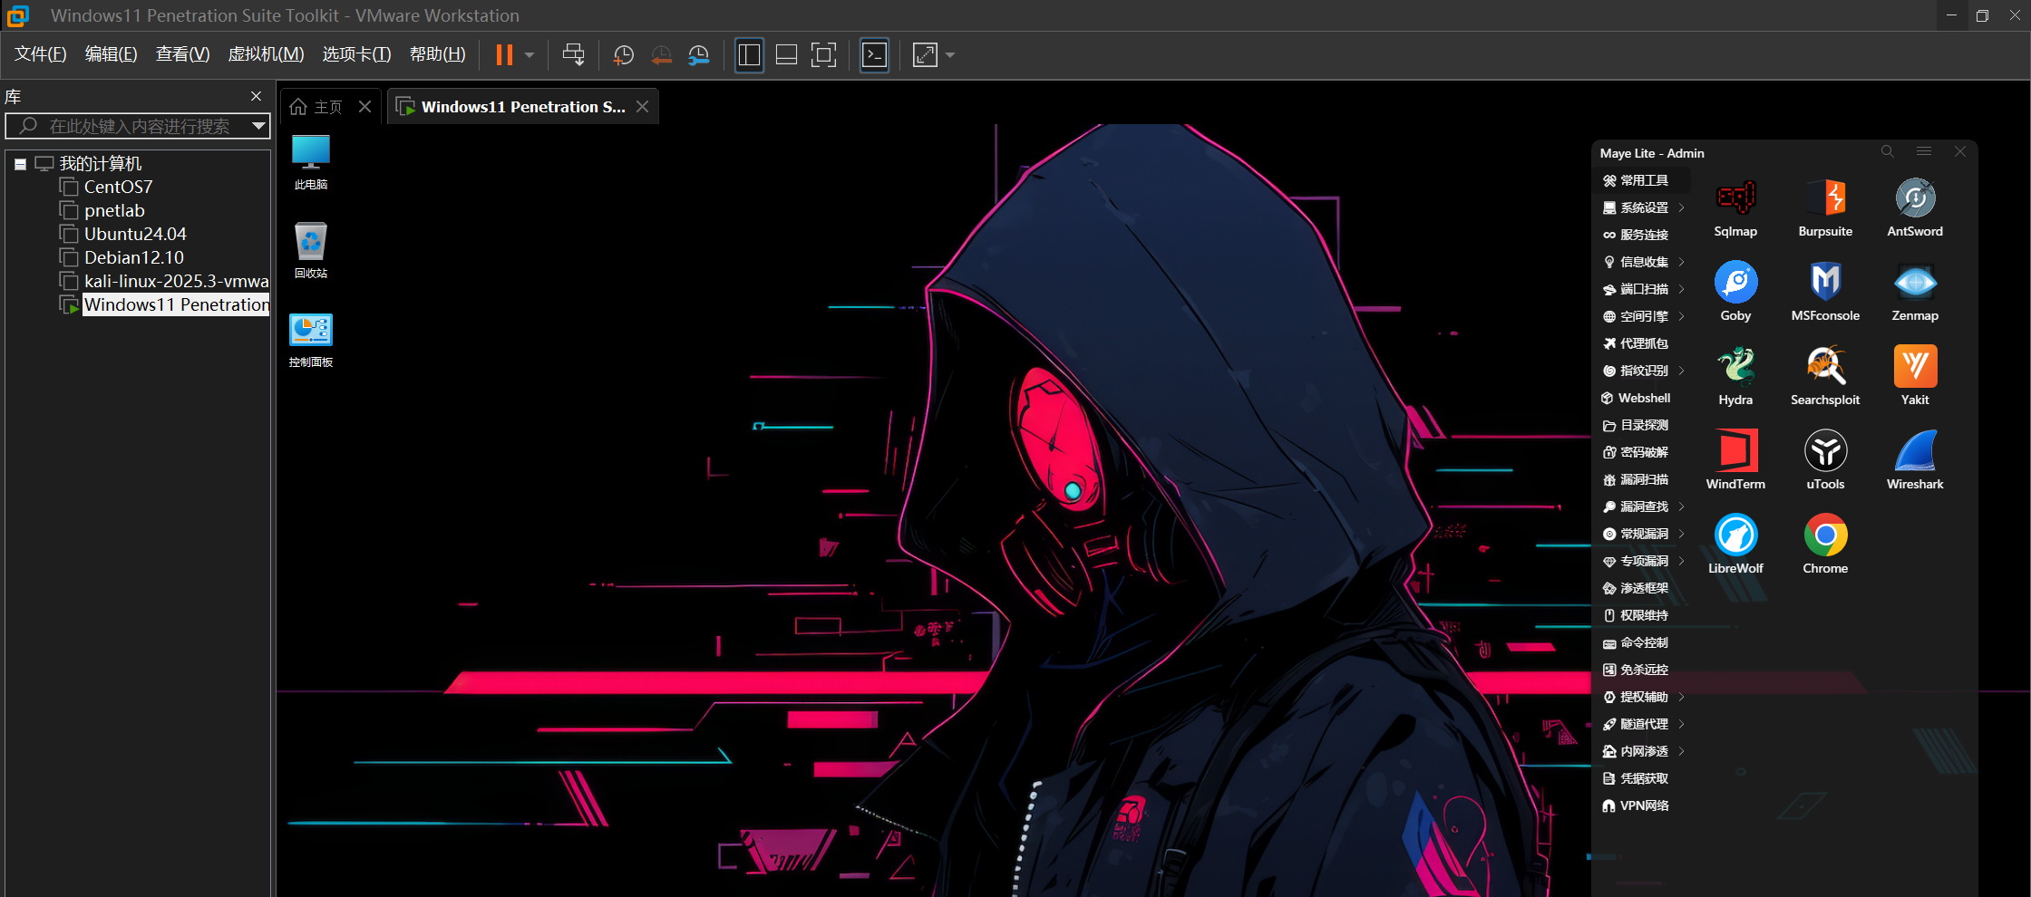Open the MSFconsole icon
This screenshot has height=897, width=2031.
coord(1824,283)
